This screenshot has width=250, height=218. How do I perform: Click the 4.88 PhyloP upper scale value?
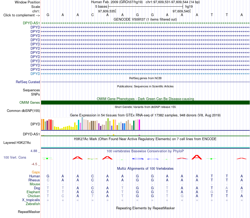[34, 151]
